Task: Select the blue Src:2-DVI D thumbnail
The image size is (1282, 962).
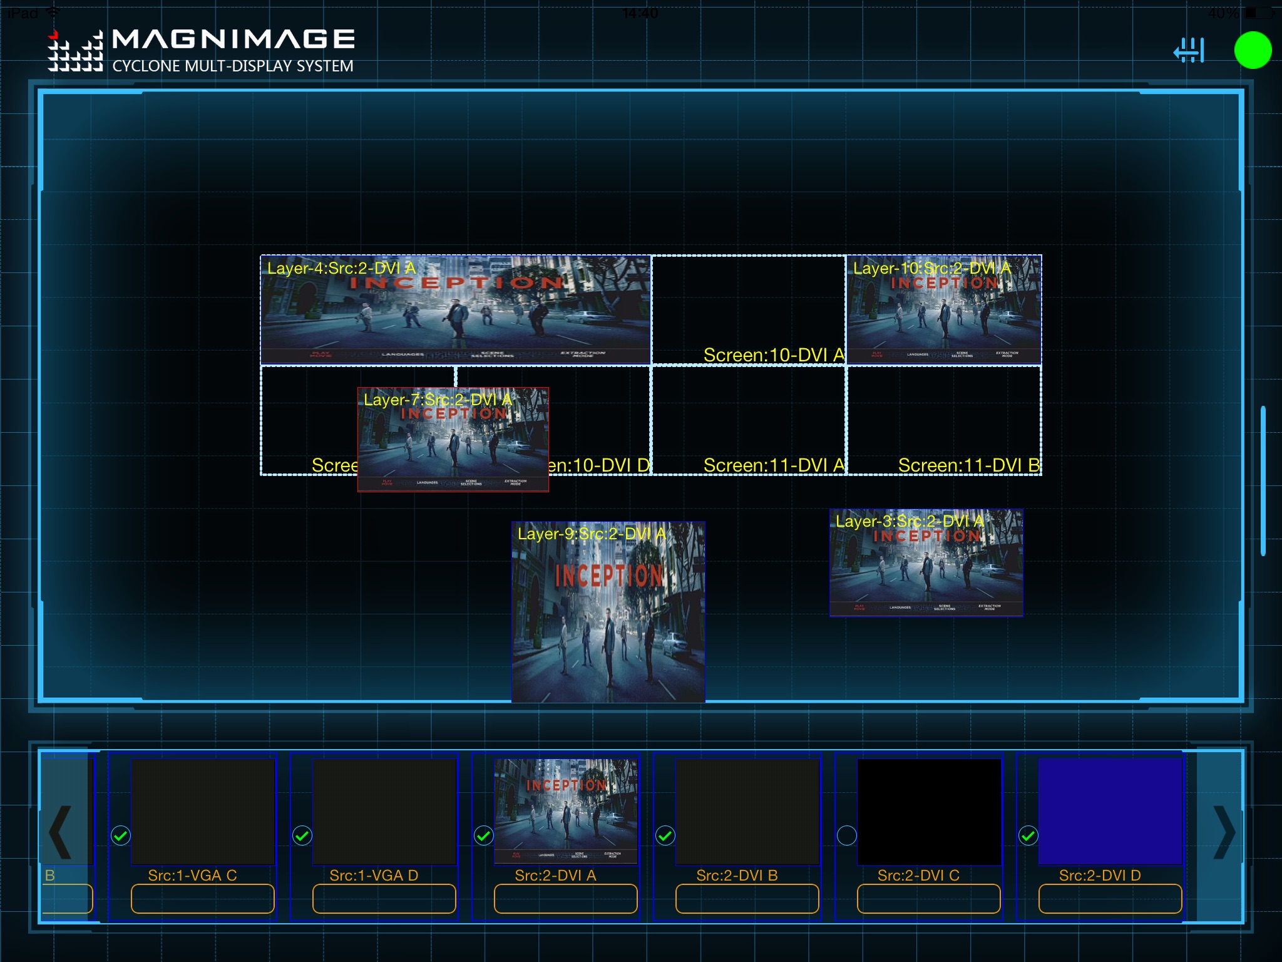Action: pos(1110,812)
